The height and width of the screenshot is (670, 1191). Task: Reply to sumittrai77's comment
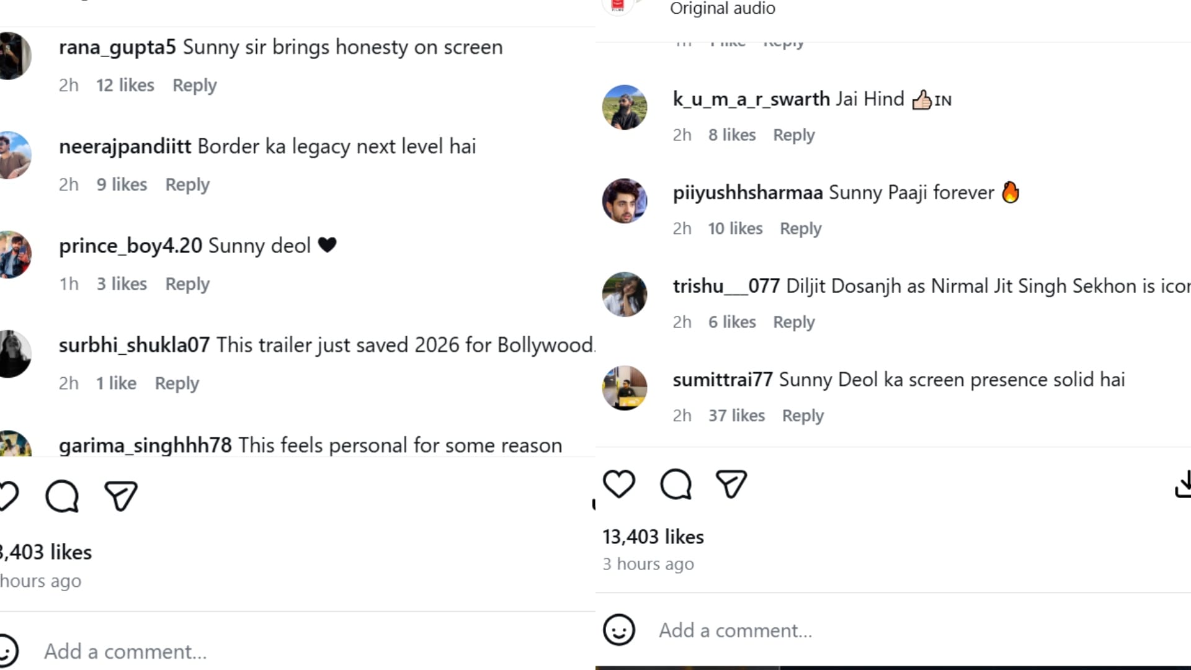point(803,416)
